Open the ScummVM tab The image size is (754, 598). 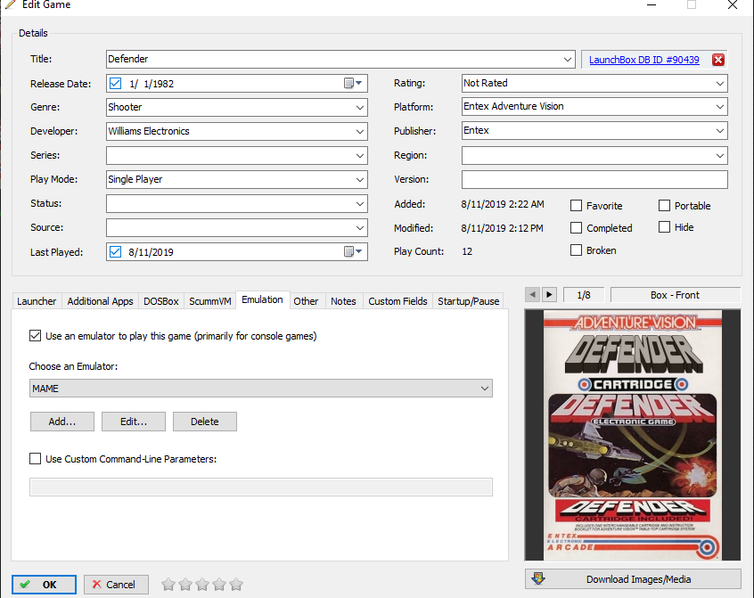point(210,301)
